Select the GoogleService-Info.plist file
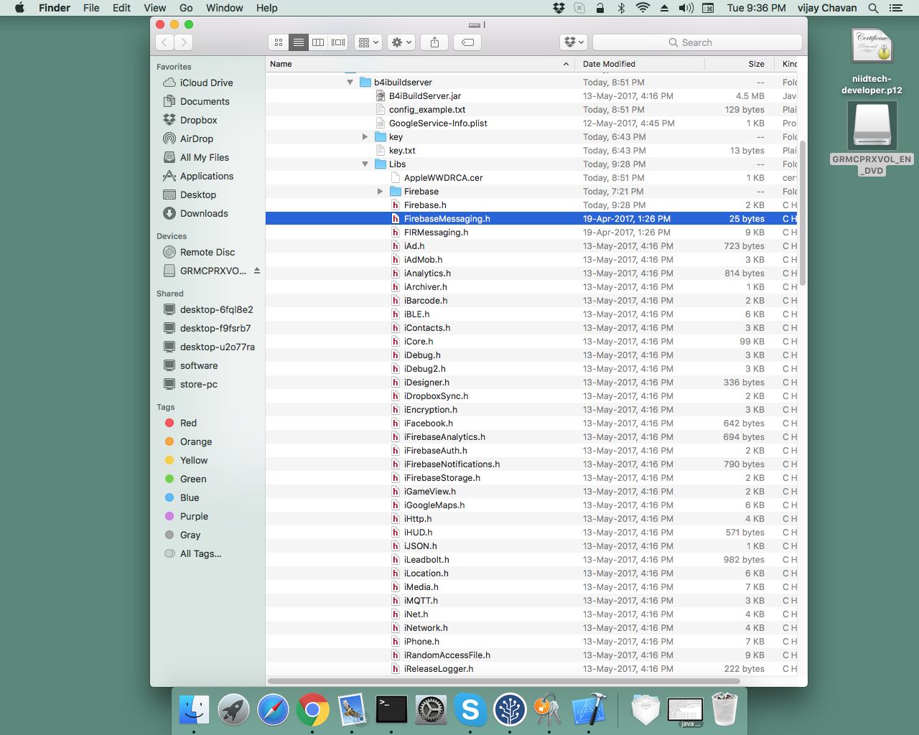The image size is (919, 735). click(438, 123)
